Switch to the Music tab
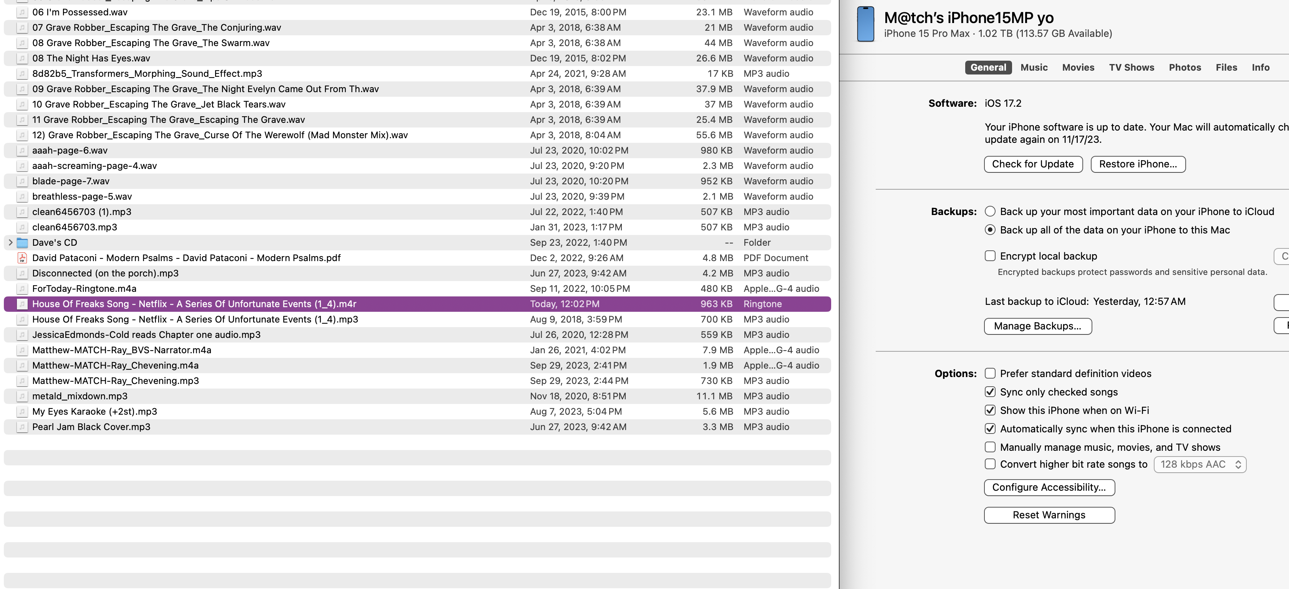Viewport: 1289px width, 589px height. click(1034, 68)
